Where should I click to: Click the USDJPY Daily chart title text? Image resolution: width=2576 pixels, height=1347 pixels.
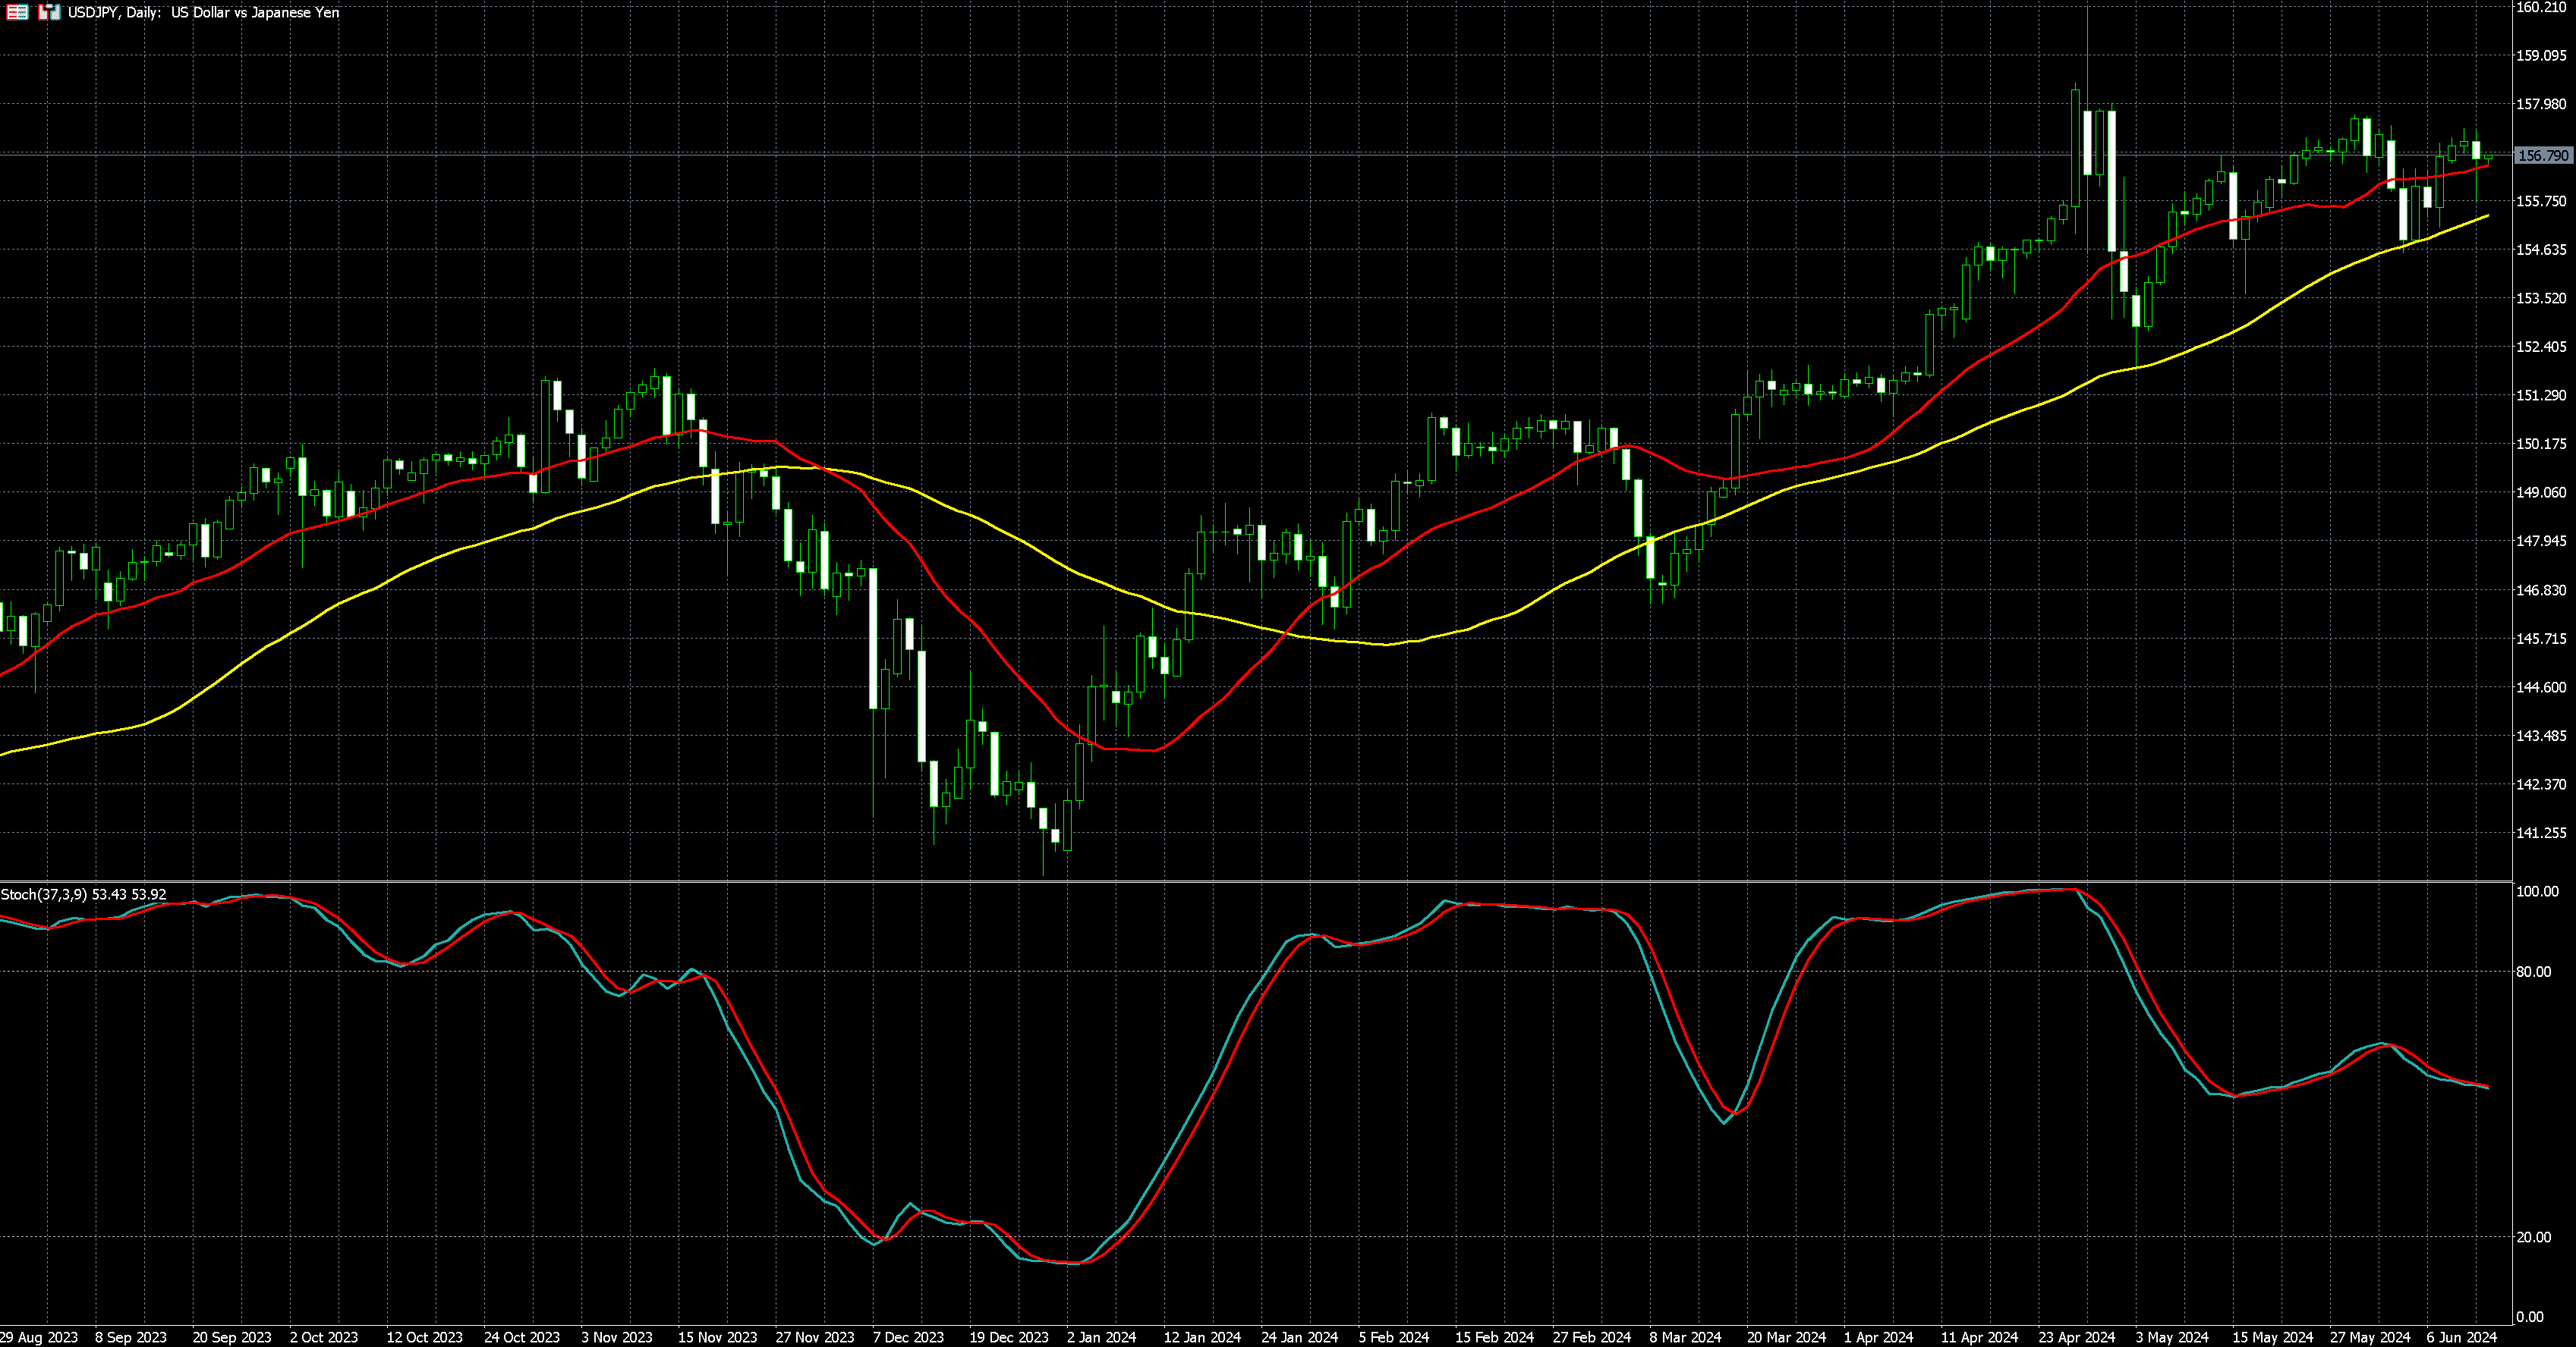(203, 13)
